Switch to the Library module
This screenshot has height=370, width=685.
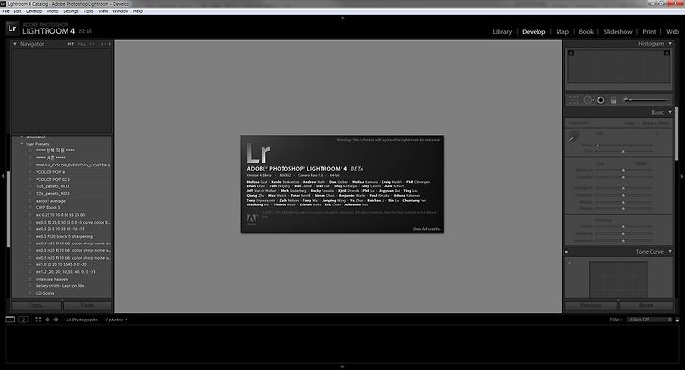pos(502,32)
